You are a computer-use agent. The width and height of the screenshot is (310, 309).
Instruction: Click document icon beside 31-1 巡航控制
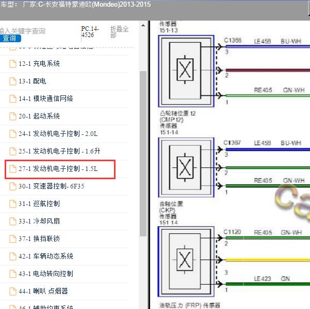[13, 204]
